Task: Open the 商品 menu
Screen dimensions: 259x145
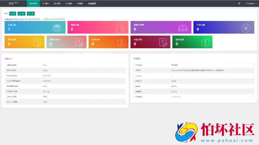Action: tap(69, 4)
